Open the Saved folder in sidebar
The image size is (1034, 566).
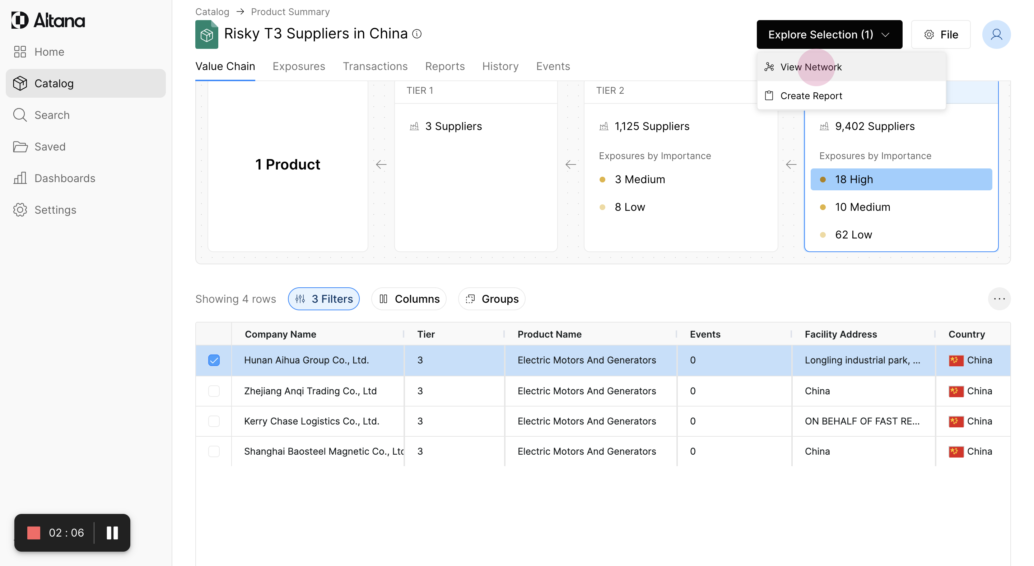[50, 147]
